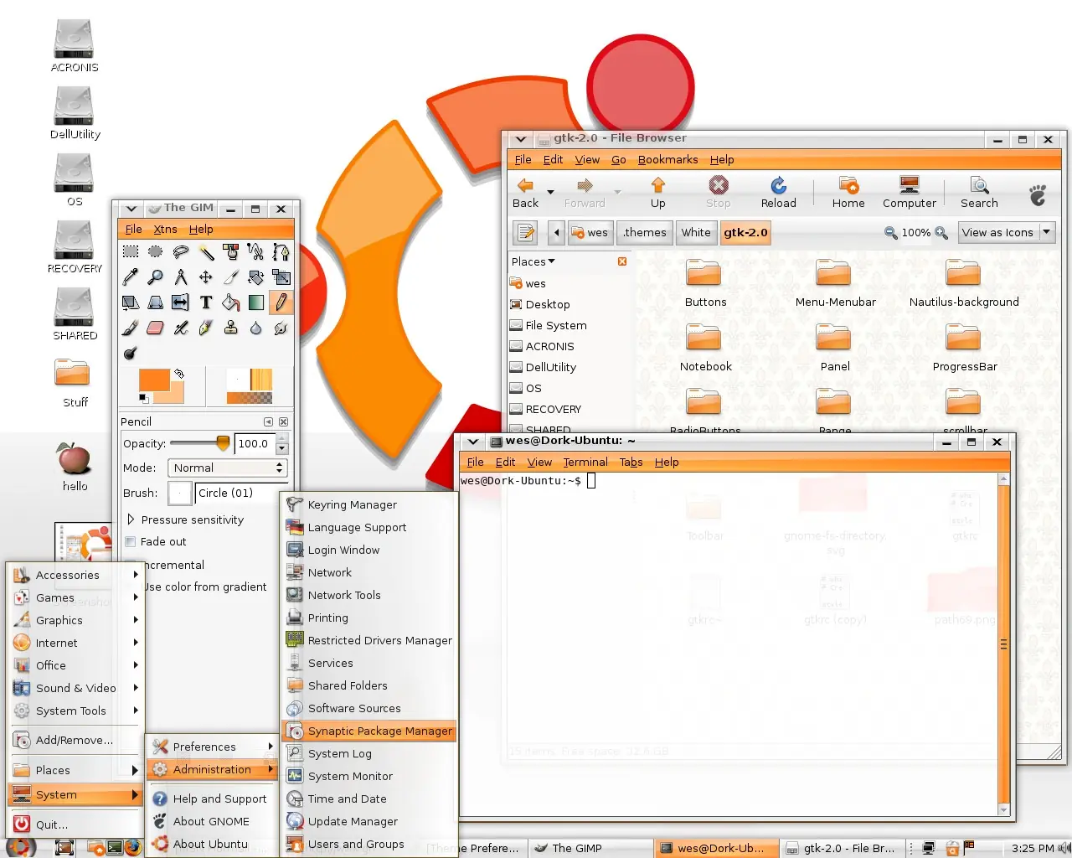The image size is (1072, 858).
Task: Open the Mode dropdown showing Normal
Action: [228, 468]
